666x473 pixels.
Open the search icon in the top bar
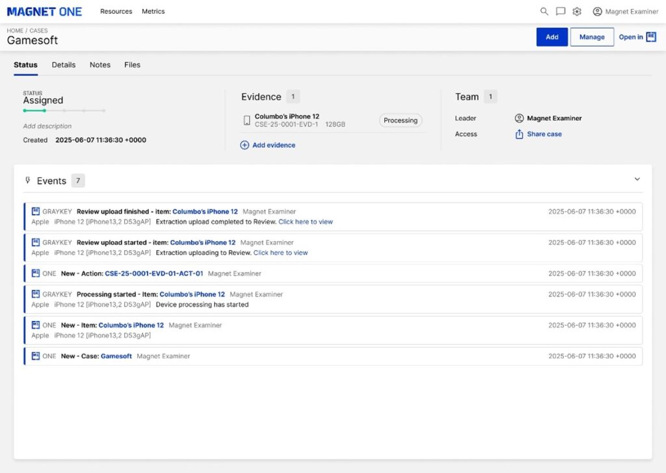click(x=544, y=11)
